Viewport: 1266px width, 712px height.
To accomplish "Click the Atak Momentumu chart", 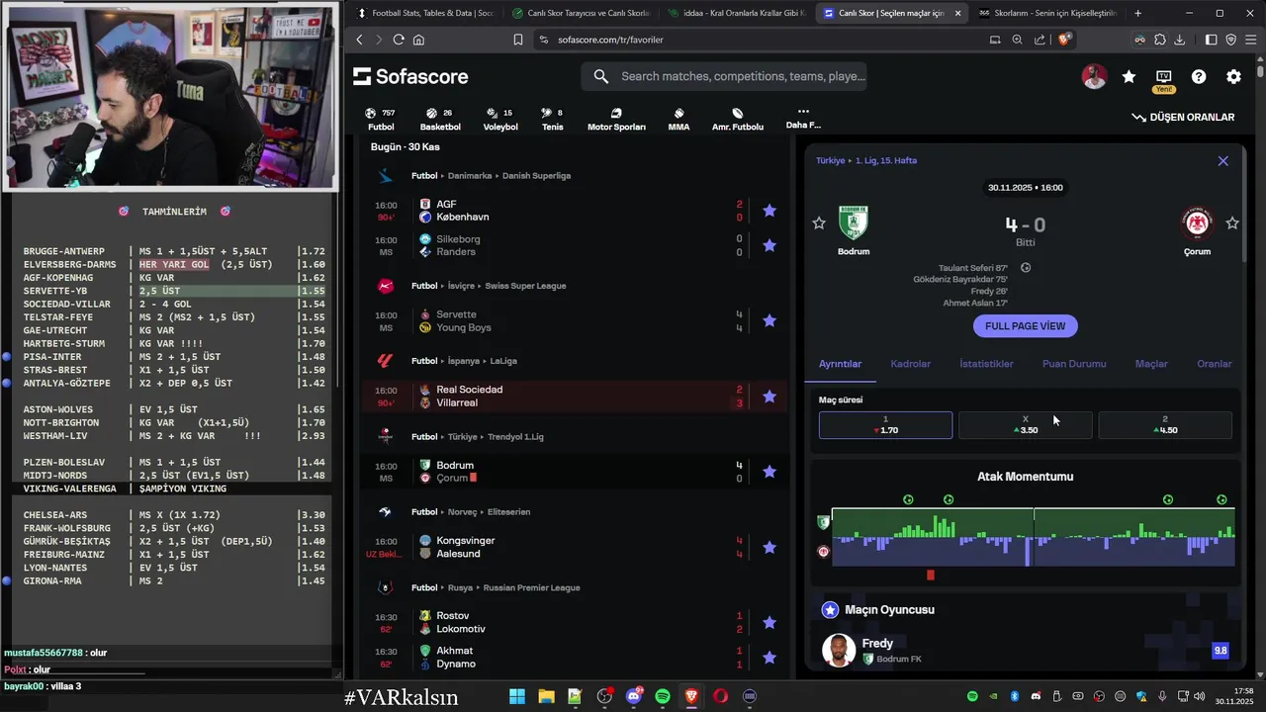I will tap(1033, 538).
